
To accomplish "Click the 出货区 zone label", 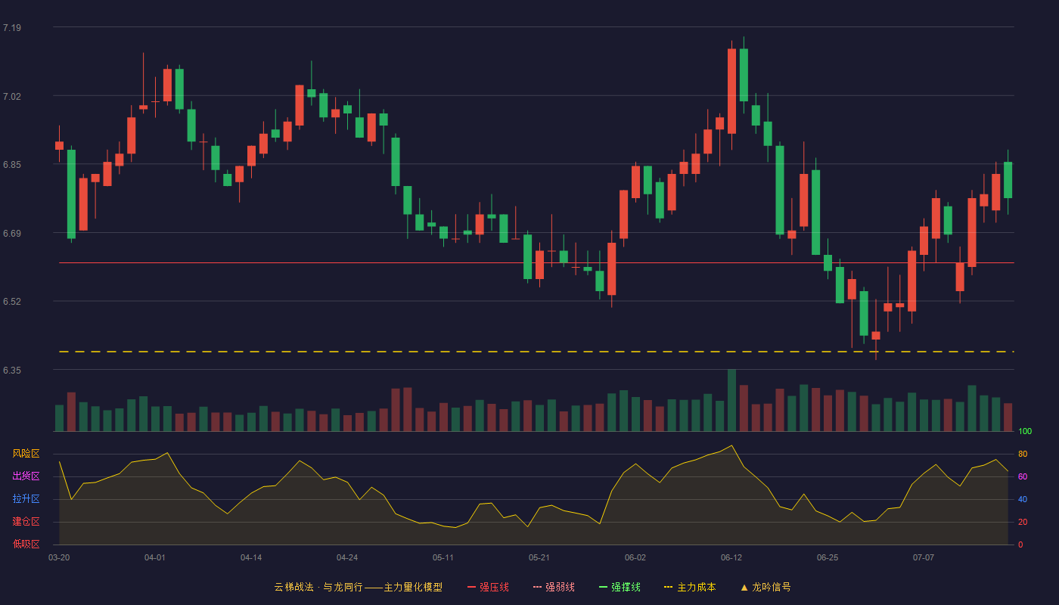I will pyautogui.click(x=26, y=476).
